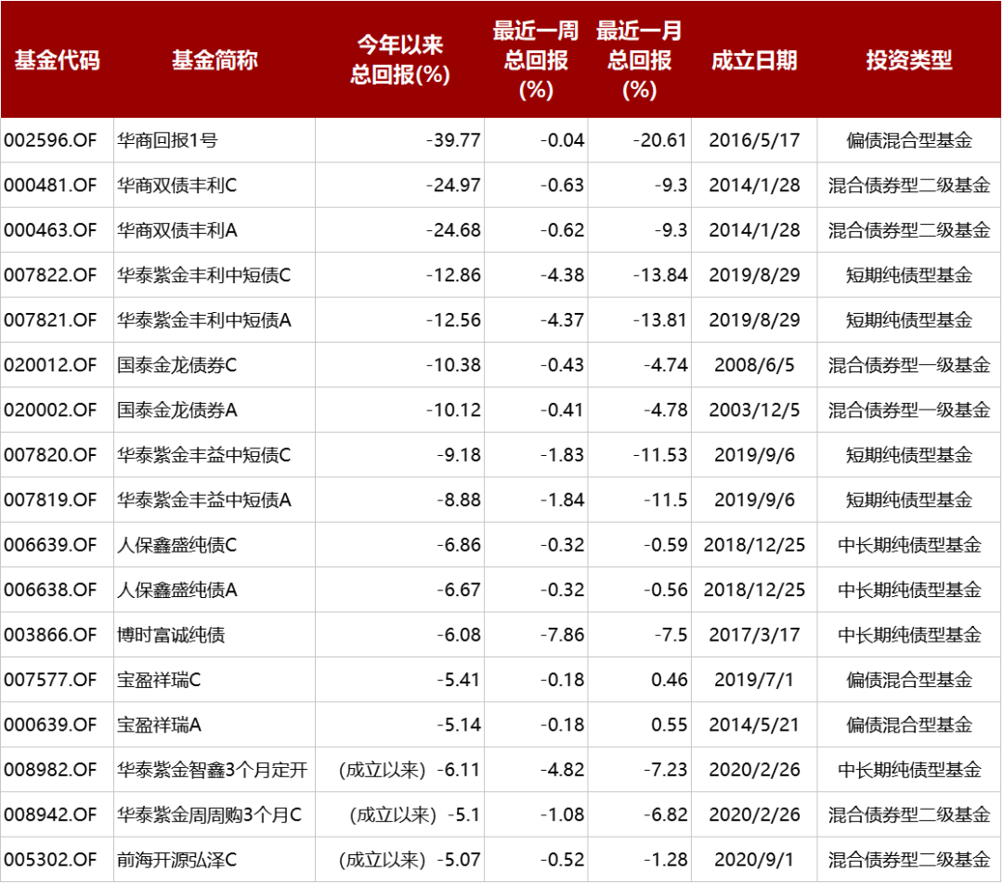
Task: Select fund code 007822.OF
Action: 50,275
